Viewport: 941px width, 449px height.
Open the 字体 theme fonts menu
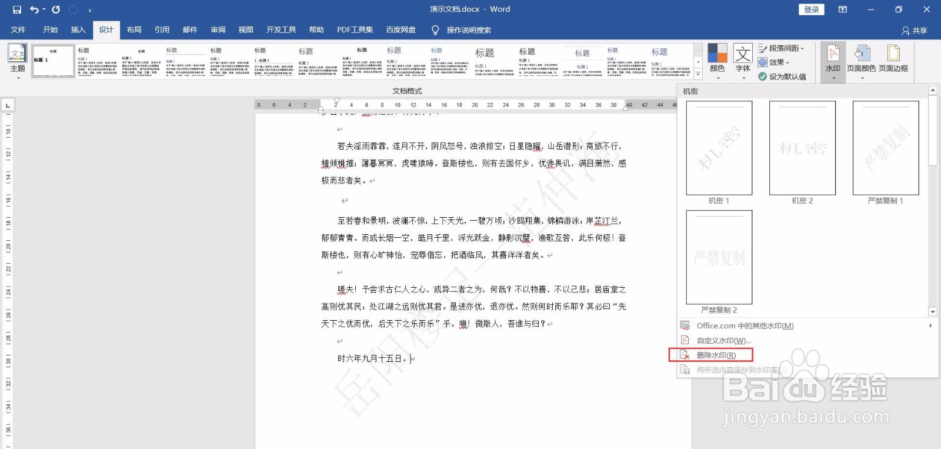point(743,61)
